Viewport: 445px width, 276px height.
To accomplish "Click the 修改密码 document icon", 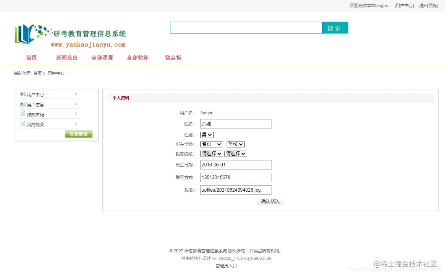I will pos(23,114).
